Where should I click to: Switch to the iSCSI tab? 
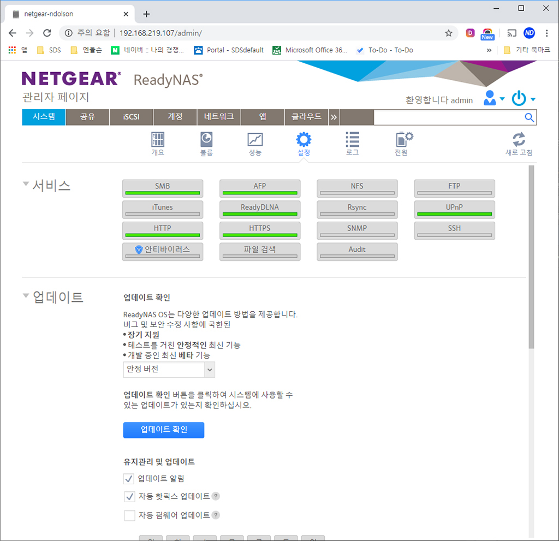131,117
